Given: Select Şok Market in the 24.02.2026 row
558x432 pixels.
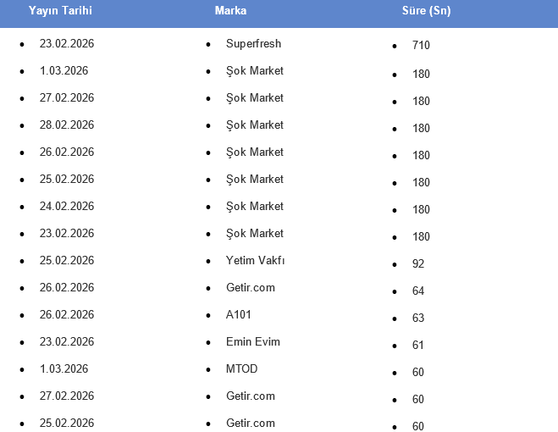Looking at the screenshot, I should coord(255,206).
